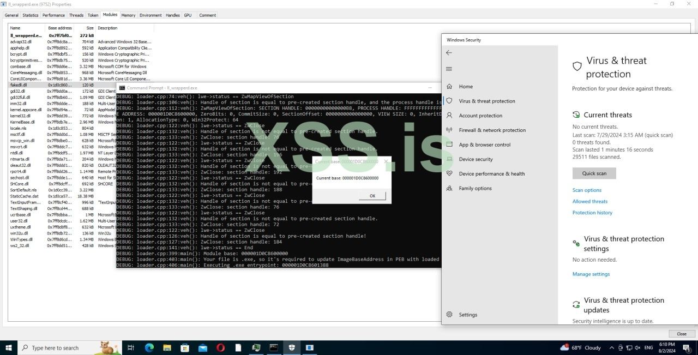The image size is (698, 355).
Task: Click OK in Current base message box
Action: point(372,196)
